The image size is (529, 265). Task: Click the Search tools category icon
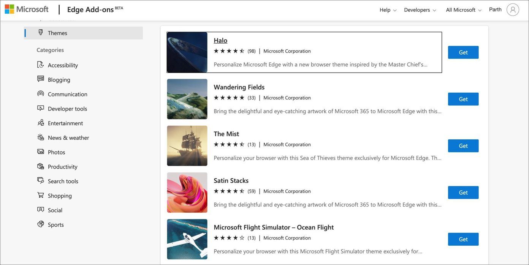pyautogui.click(x=41, y=181)
